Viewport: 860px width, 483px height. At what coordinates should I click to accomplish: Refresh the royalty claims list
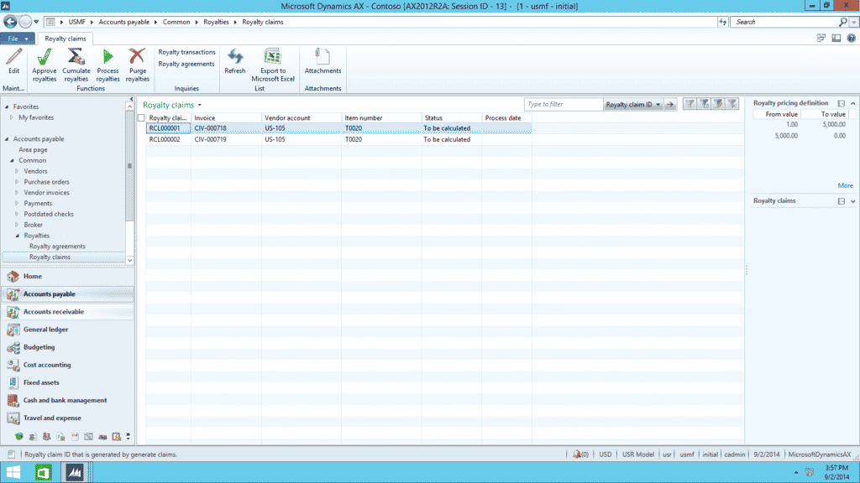235,61
